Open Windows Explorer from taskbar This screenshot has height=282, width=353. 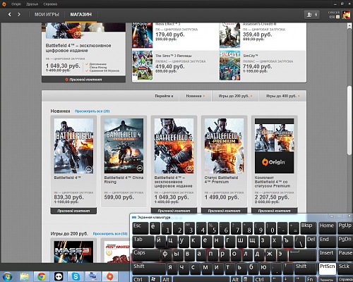tap(25, 276)
